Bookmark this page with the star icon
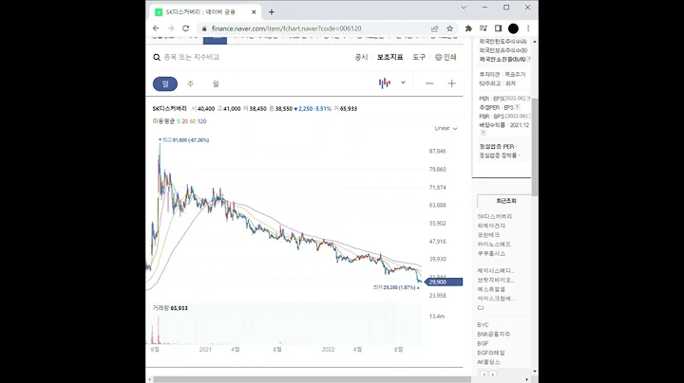Image resolution: width=684 pixels, height=383 pixels. click(449, 28)
